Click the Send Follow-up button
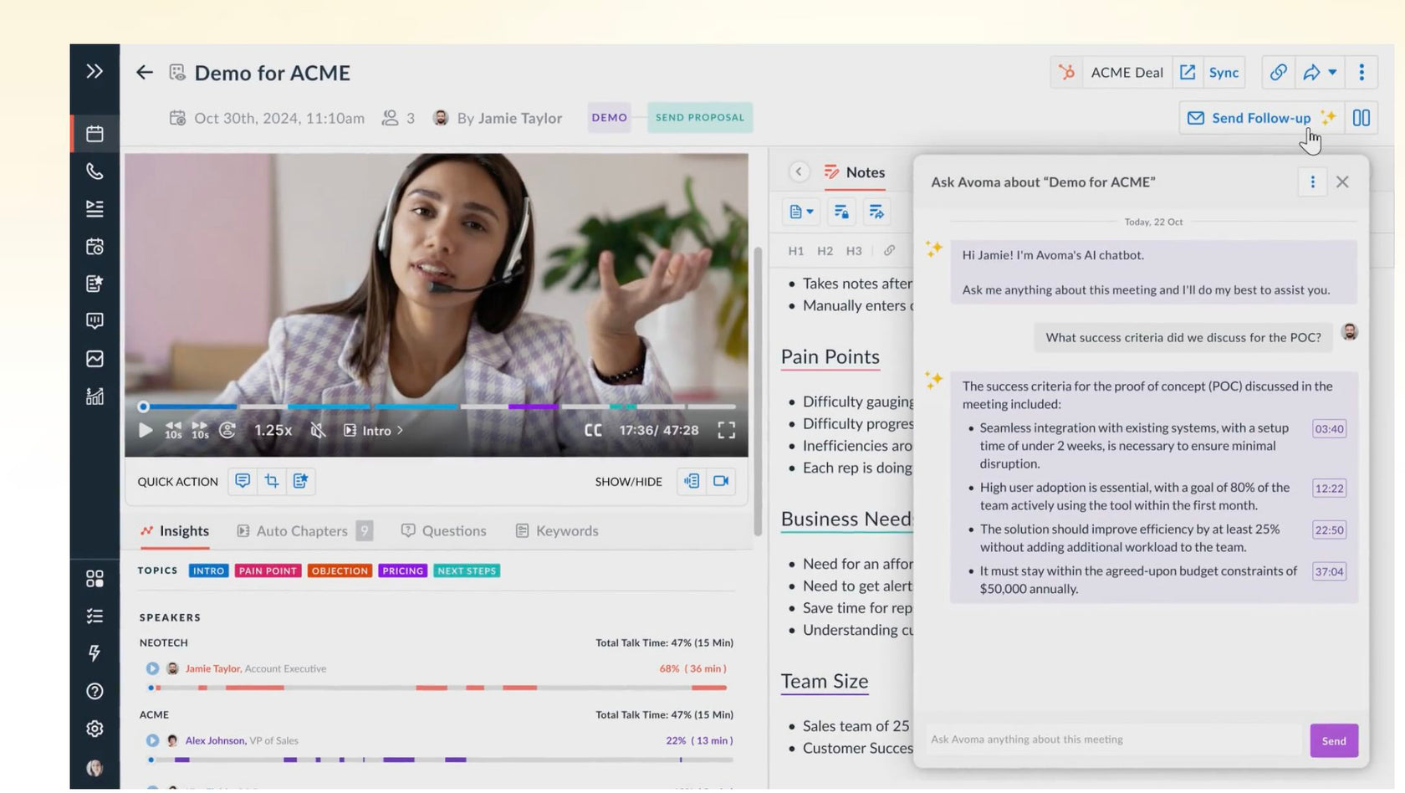Screen dimensions: 1405x793 [1261, 118]
